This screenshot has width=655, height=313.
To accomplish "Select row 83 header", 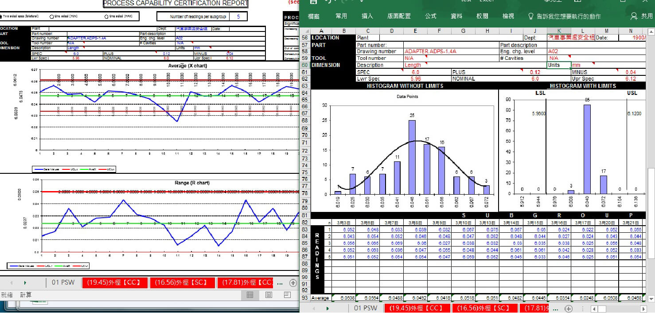I will pyautogui.click(x=305, y=230).
